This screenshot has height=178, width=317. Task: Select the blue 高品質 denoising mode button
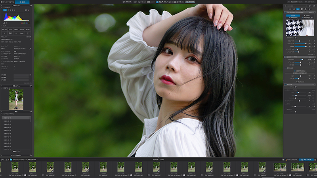click(293, 15)
